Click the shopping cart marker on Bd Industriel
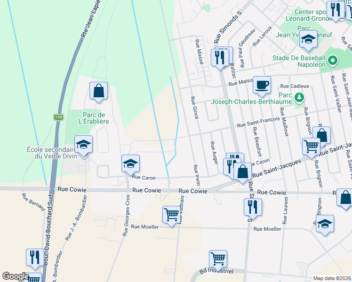Viewport: 352px width, 282px height. tap(218, 260)
